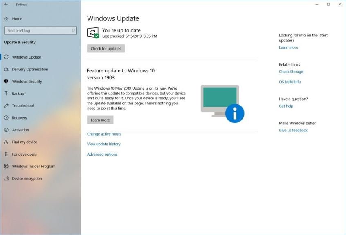The image size is (346, 235).
Task: Open For developers settings
Action: (24, 154)
